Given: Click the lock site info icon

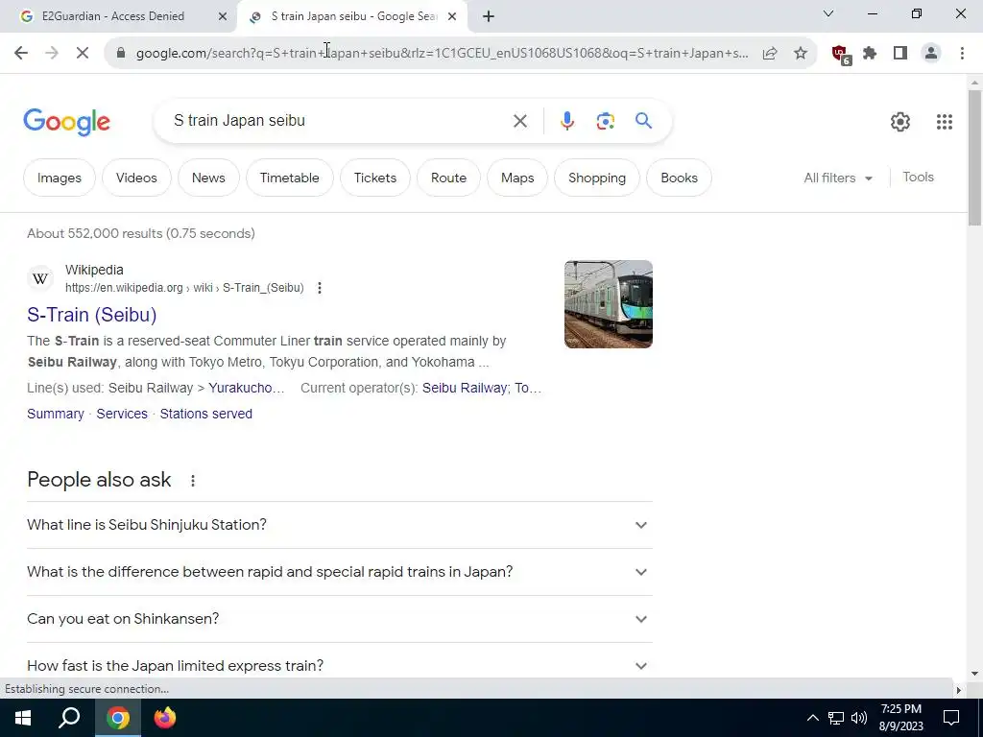Looking at the screenshot, I should click(x=121, y=54).
